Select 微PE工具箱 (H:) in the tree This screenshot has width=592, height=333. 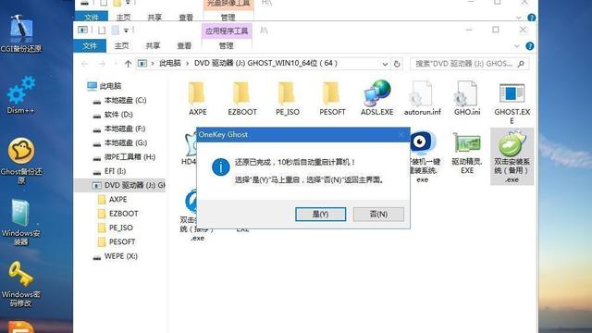click(x=124, y=157)
